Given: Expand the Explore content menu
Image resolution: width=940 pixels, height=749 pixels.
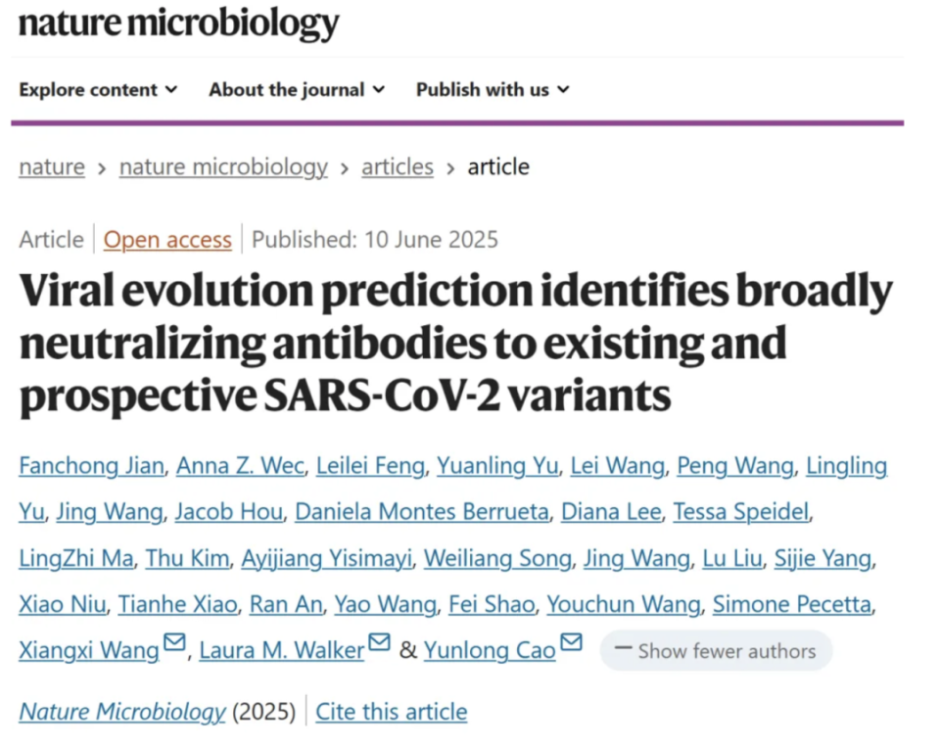Looking at the screenshot, I should [98, 90].
